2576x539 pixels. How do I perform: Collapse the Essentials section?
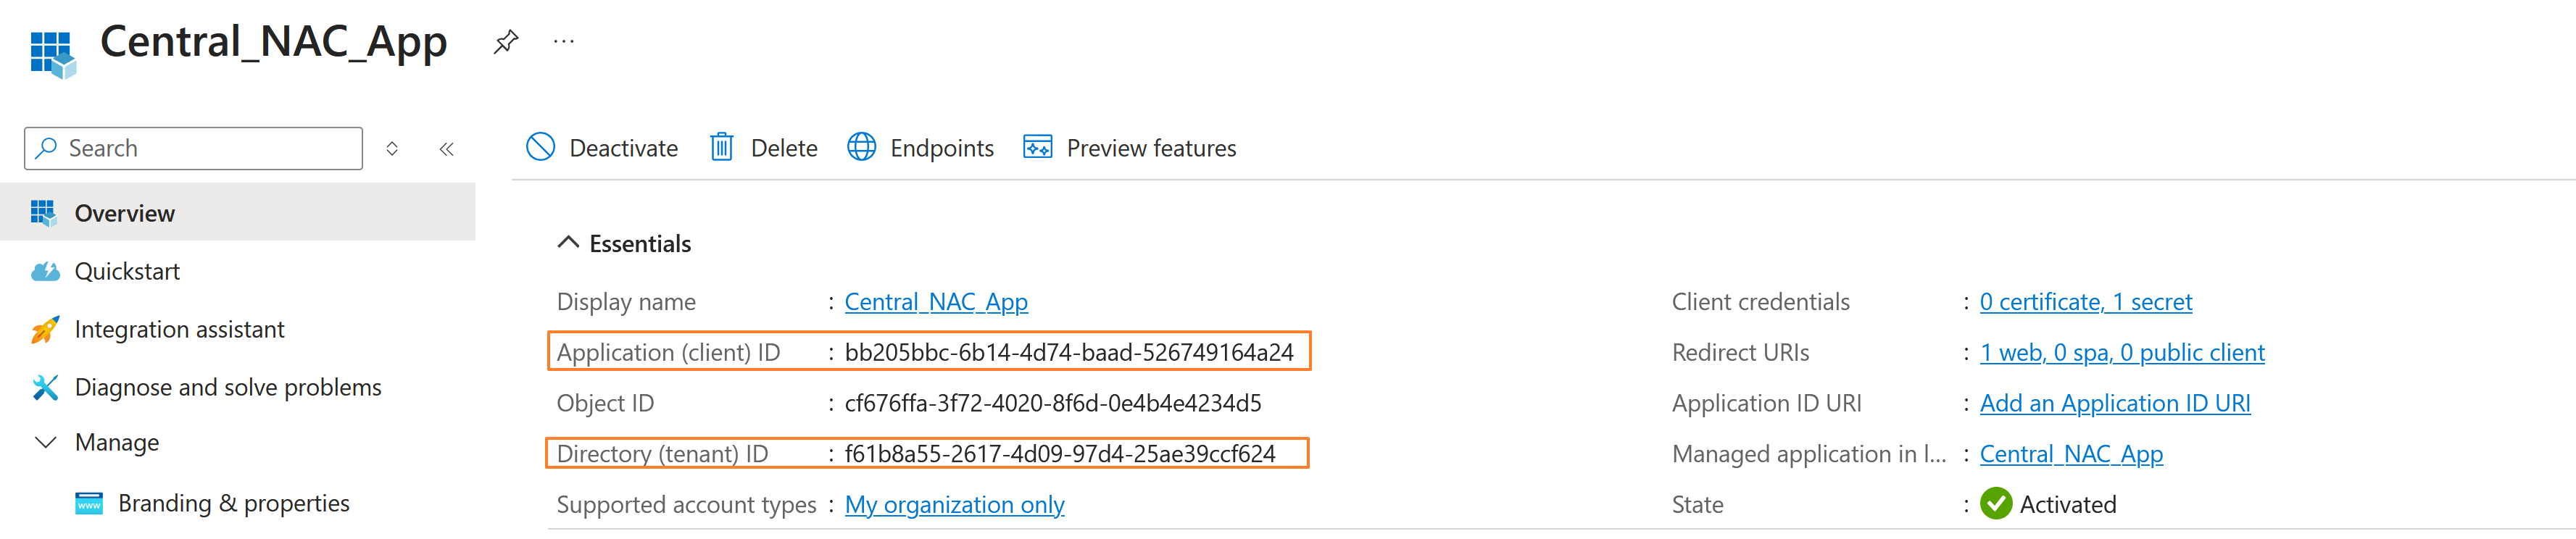point(568,243)
